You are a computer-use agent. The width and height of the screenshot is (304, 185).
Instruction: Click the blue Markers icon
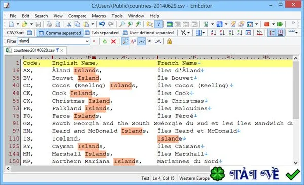pyautogui.click(x=220, y=24)
